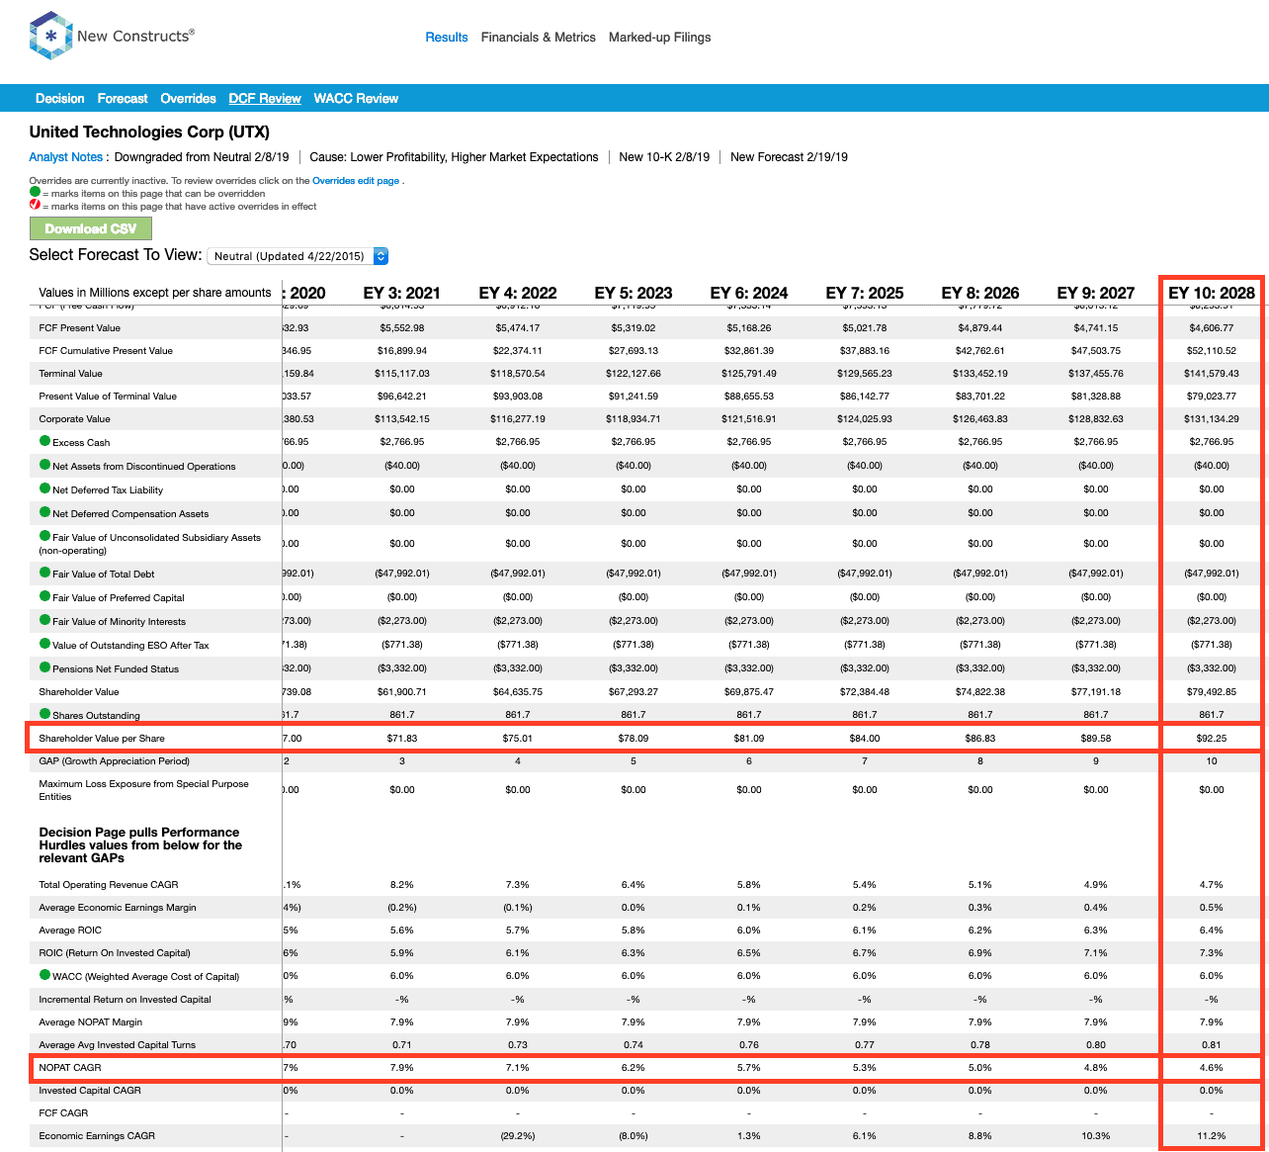Click the green legend dot for overridable items

[x=35, y=193]
